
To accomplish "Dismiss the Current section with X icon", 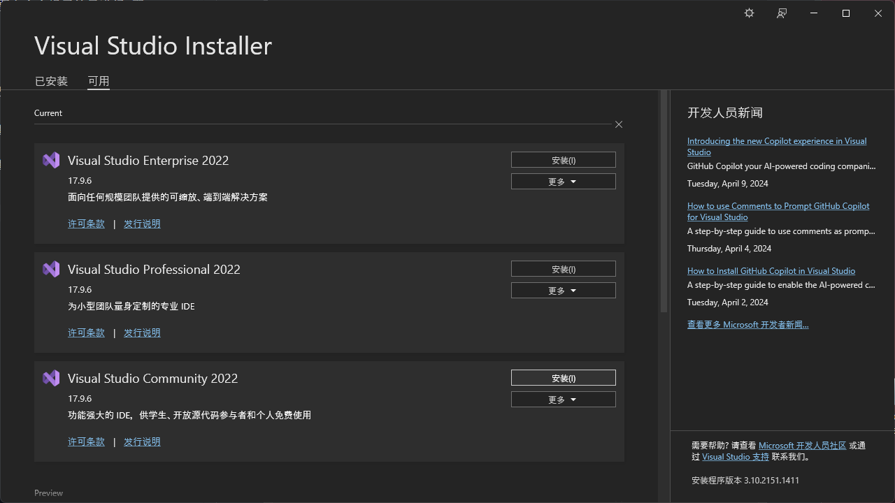I will point(619,124).
